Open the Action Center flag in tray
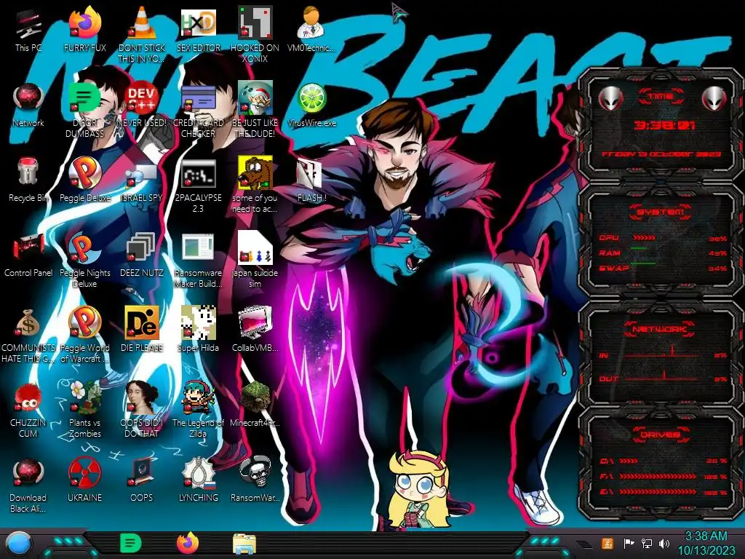This screenshot has width=745, height=559. (629, 543)
